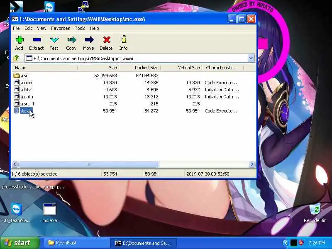Click the horizontal scrollbar thumb
Image resolution: width=332 pixels, height=249 pixels.
[89, 164]
